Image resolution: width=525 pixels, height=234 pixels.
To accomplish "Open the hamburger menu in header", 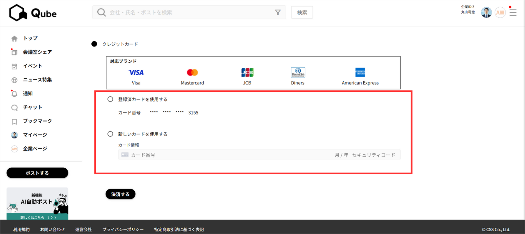I will click(513, 13).
